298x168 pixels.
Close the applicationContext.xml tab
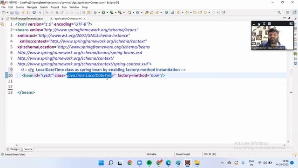pyautogui.click(x=85, y=19)
